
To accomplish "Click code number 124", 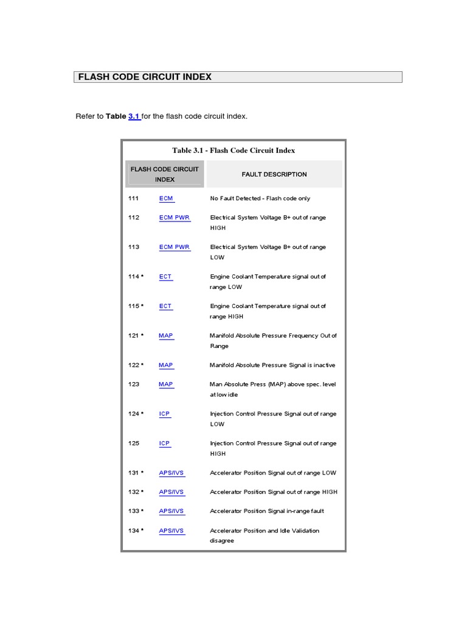I will pos(134,414).
